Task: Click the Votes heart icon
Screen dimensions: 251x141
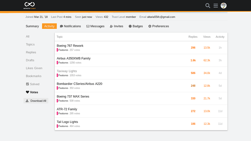Action: 27,92
